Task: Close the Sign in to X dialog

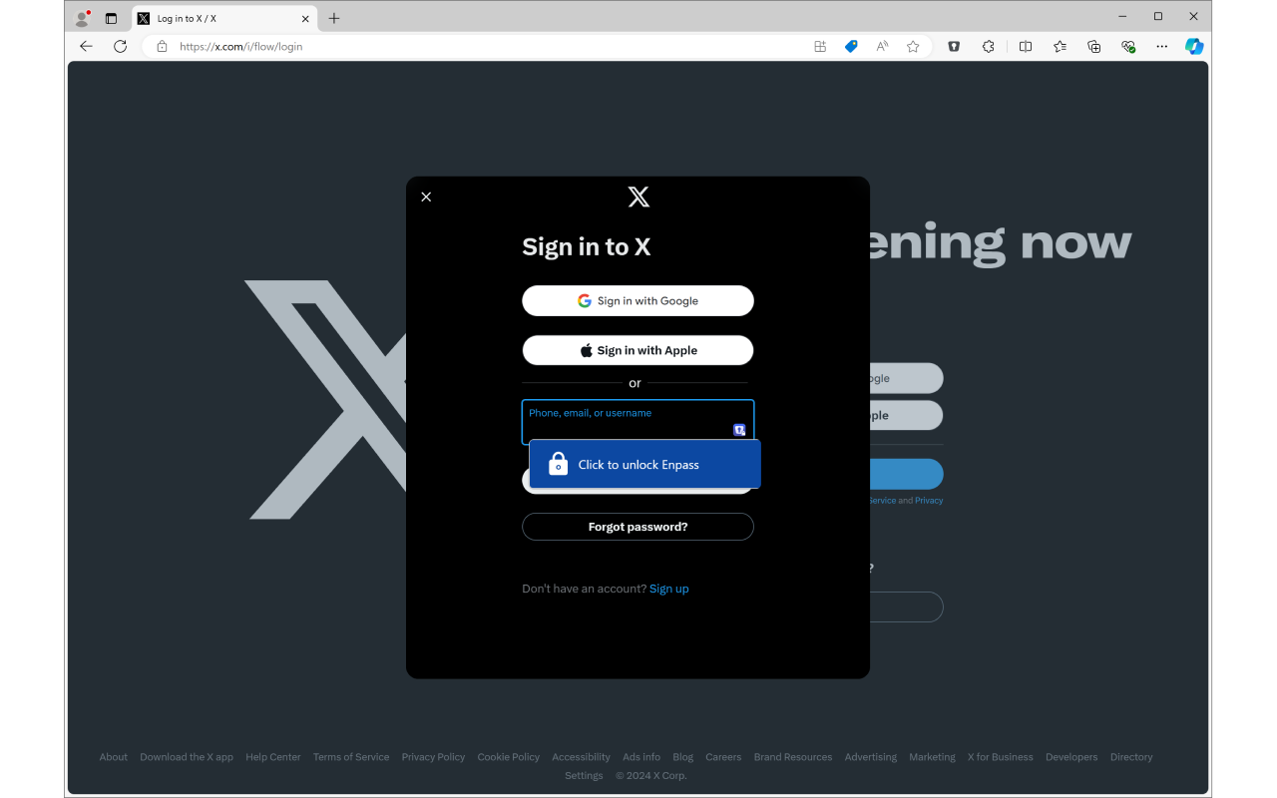Action: (x=426, y=197)
